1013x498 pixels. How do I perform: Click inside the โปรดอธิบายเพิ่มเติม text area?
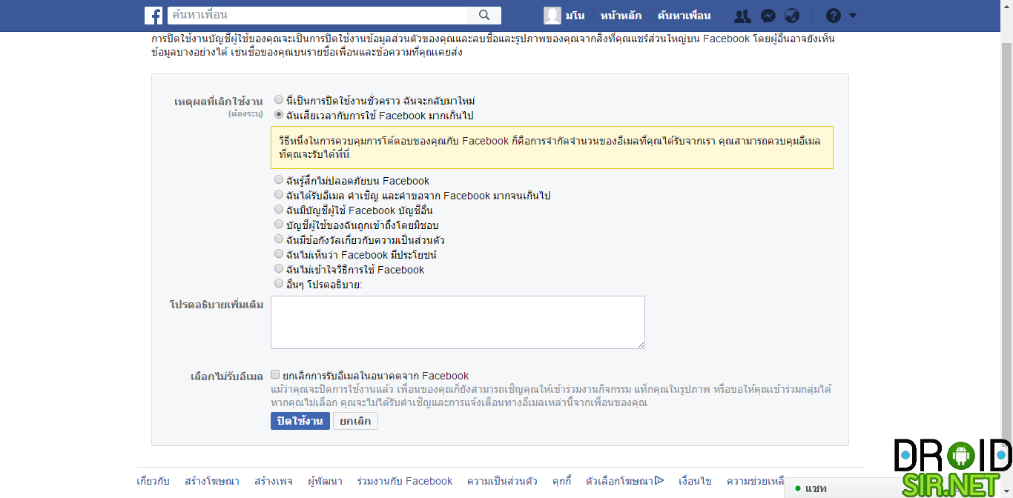click(458, 322)
